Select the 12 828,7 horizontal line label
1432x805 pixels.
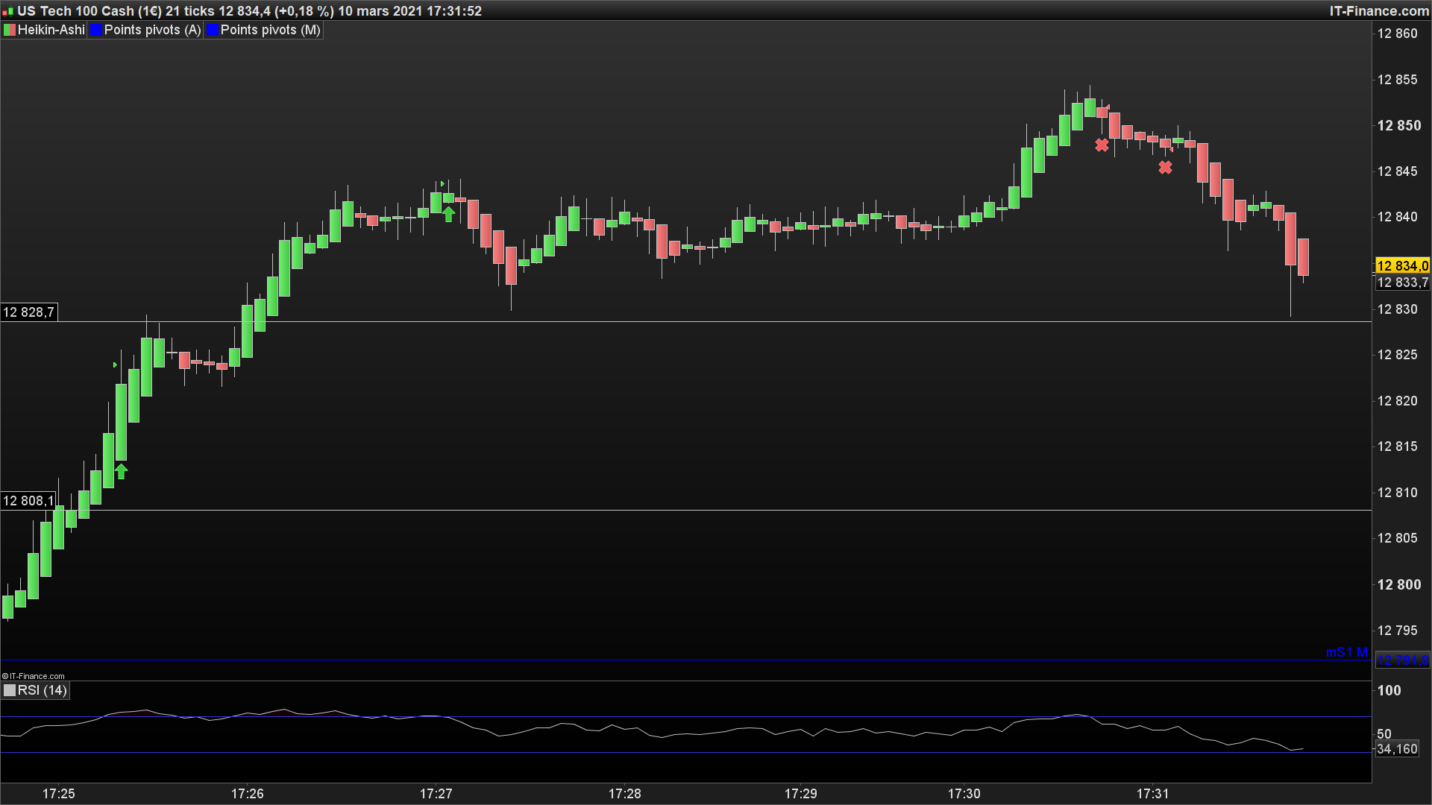tap(28, 312)
